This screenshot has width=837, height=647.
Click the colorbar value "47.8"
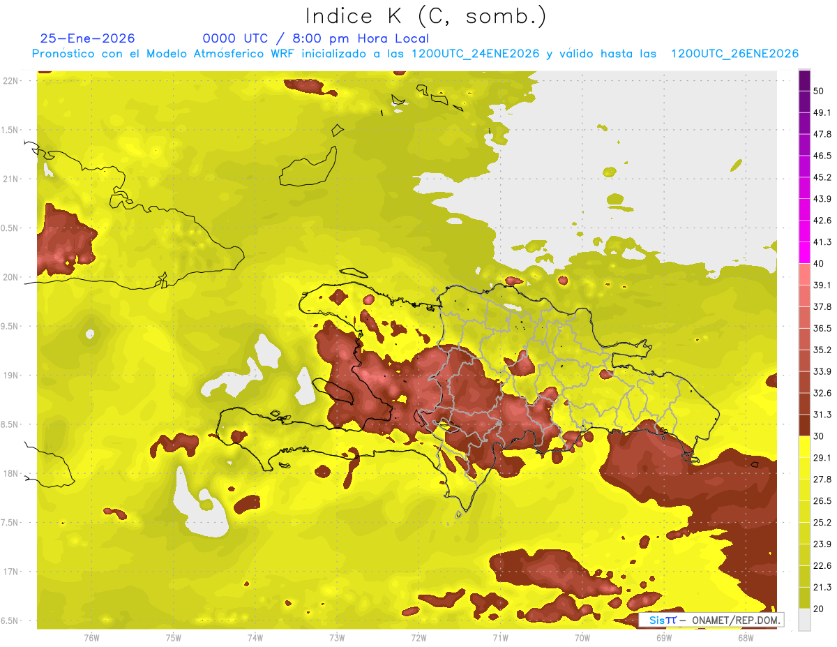point(823,134)
